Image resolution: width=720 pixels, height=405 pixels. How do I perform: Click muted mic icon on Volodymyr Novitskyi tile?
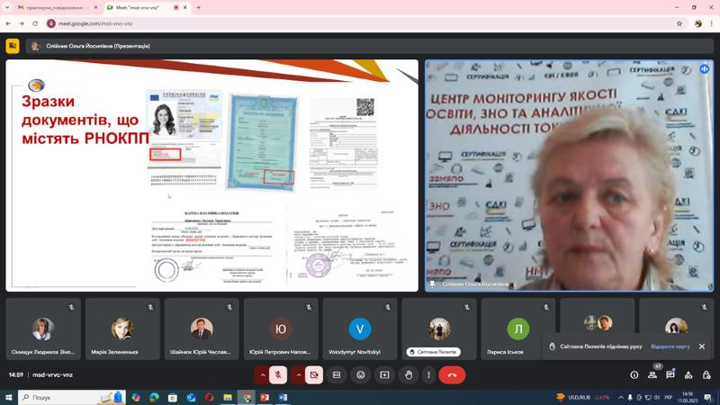388,307
